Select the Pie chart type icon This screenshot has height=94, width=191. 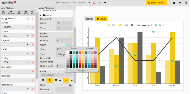pyautogui.click(x=33, y=13)
